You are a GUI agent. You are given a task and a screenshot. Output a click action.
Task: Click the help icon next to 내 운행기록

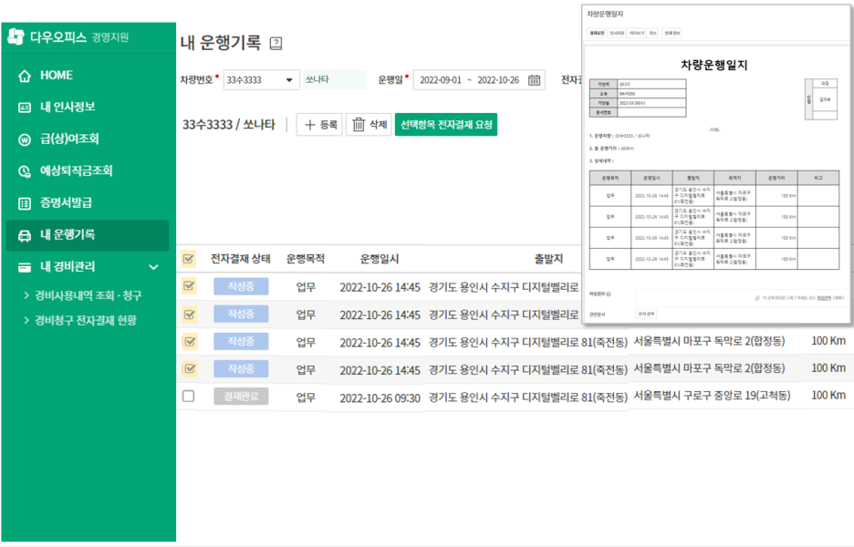pos(276,43)
